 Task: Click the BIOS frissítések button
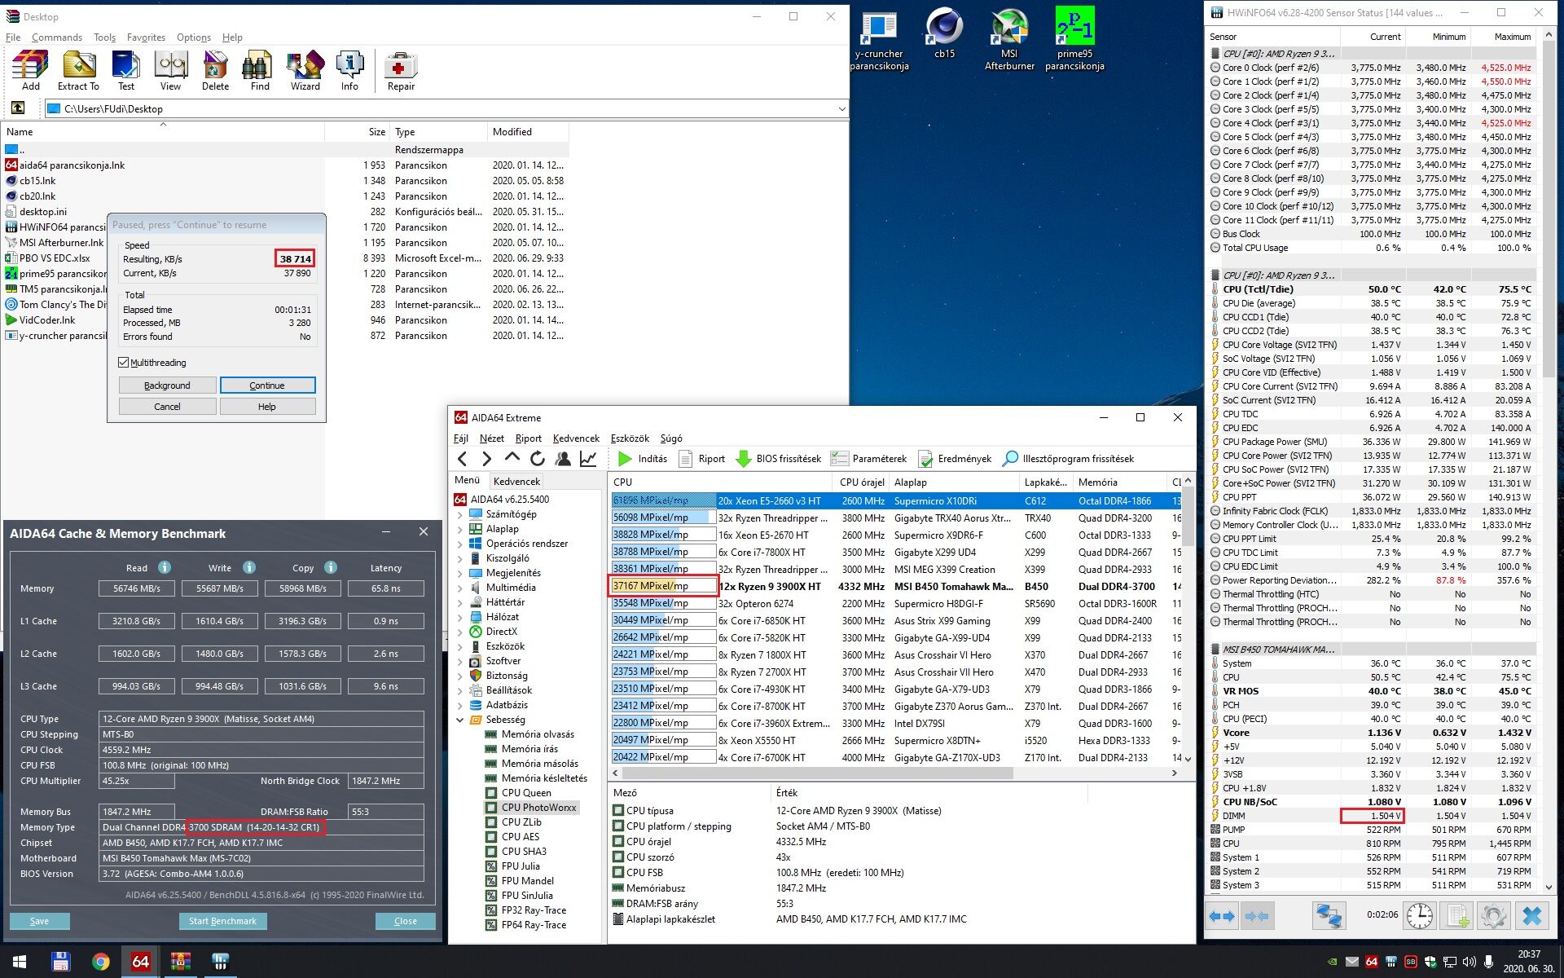pos(779,459)
